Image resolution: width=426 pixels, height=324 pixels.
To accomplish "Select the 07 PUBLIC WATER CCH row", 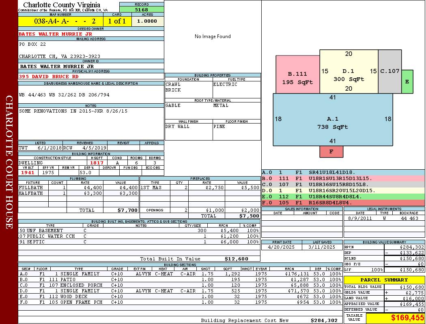I will (139, 237).
